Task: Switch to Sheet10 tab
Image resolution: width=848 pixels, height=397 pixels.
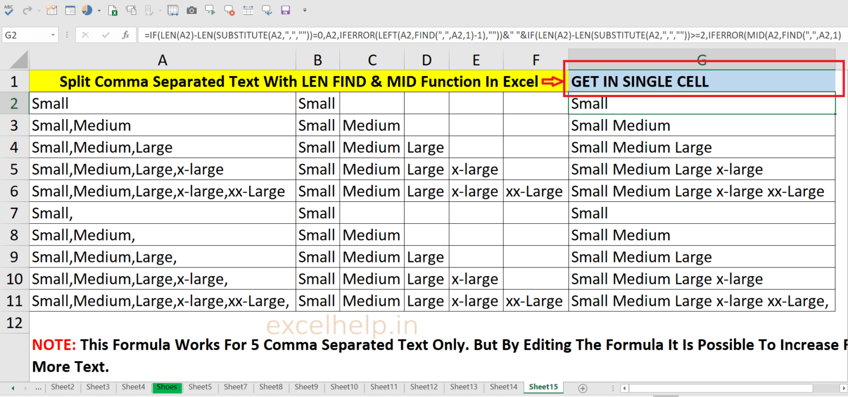Action: (x=344, y=387)
